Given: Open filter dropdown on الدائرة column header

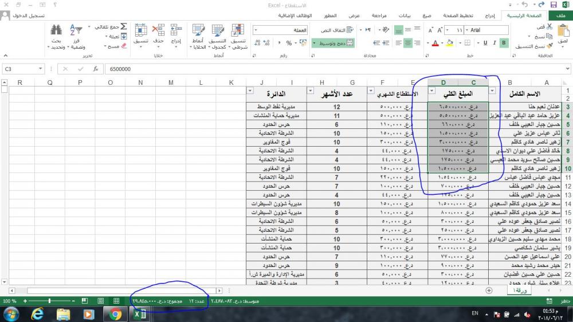Looking at the screenshot, I should 250,91.
